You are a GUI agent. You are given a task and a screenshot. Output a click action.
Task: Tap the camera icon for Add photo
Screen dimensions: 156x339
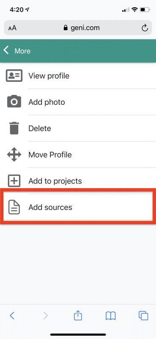pos(14,101)
